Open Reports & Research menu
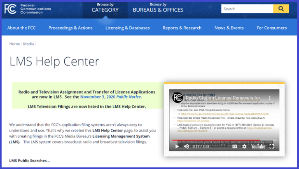 pos(182,28)
